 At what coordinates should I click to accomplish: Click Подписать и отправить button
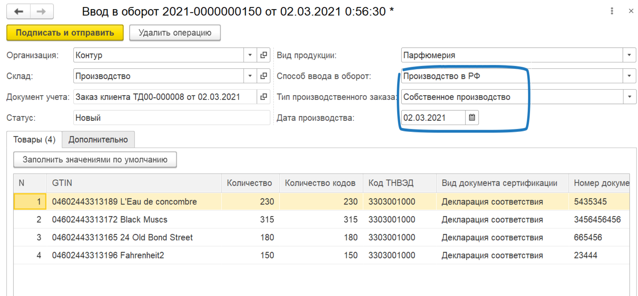pyautogui.click(x=65, y=33)
